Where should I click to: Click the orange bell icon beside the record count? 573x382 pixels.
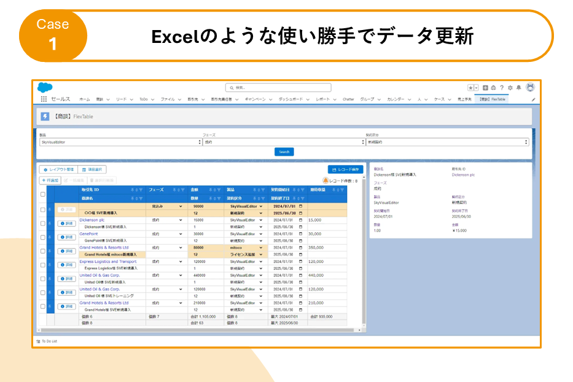pos(325,181)
